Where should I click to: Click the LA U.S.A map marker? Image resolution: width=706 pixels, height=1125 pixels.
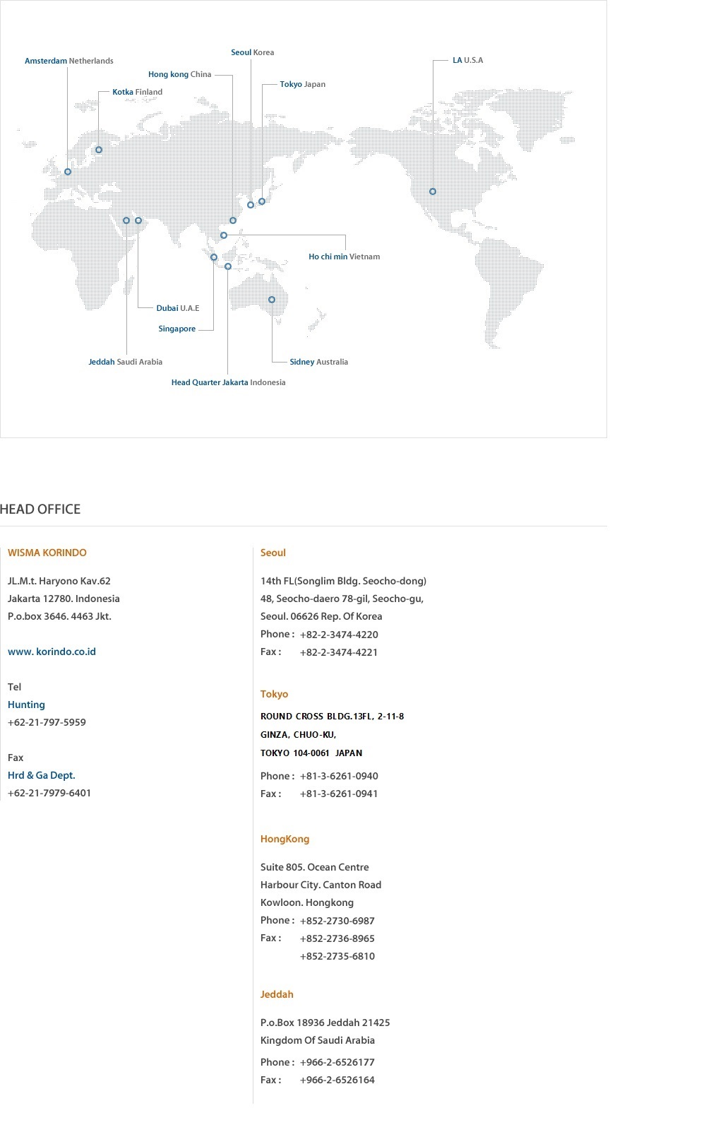coord(433,192)
